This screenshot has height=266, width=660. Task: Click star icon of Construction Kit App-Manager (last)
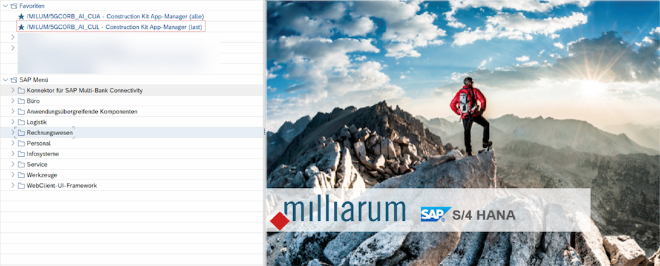click(x=21, y=27)
